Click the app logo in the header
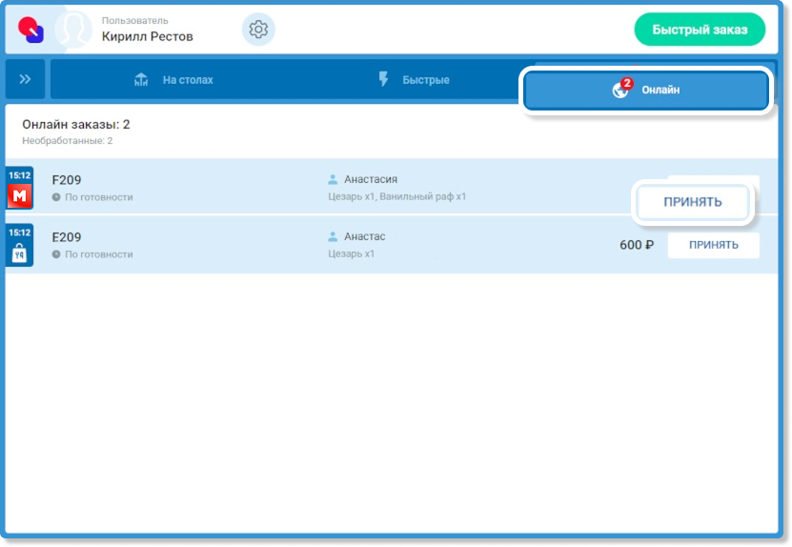Viewport: 792px width, 547px height. point(31,30)
